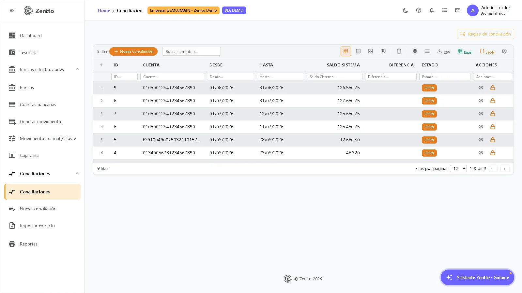The image size is (522, 293).
Task: Open the Administrador user avatar
Action: 473,10
